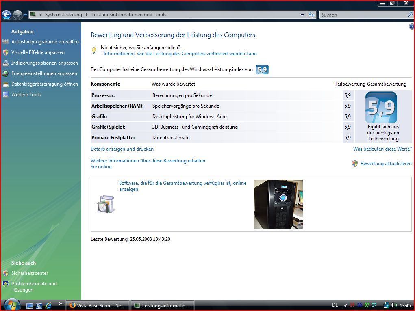Click the Weitere Tools icon
Image resolution: width=415 pixels, height=311 pixels.
(6, 95)
